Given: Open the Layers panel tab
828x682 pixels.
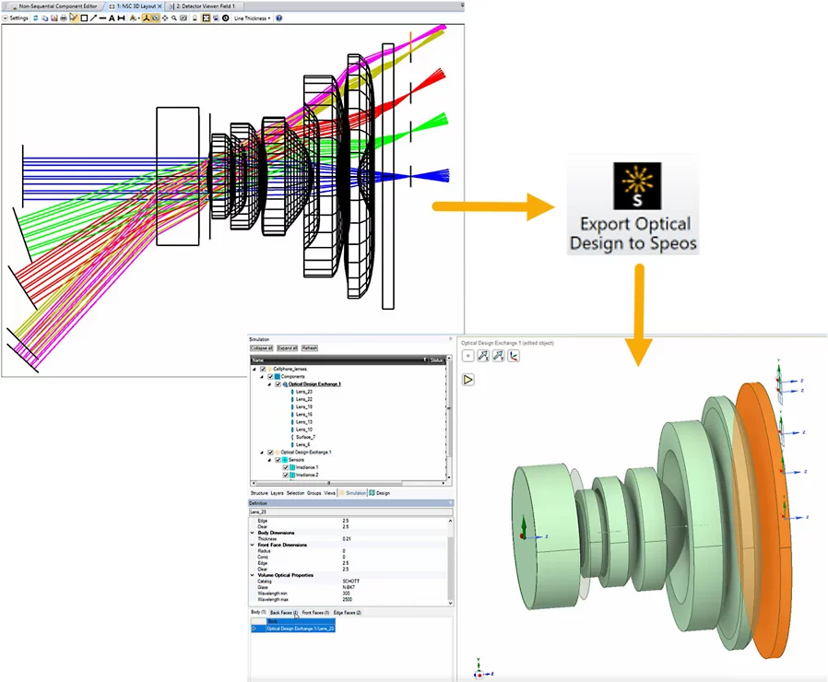Looking at the screenshot, I should pos(278,493).
